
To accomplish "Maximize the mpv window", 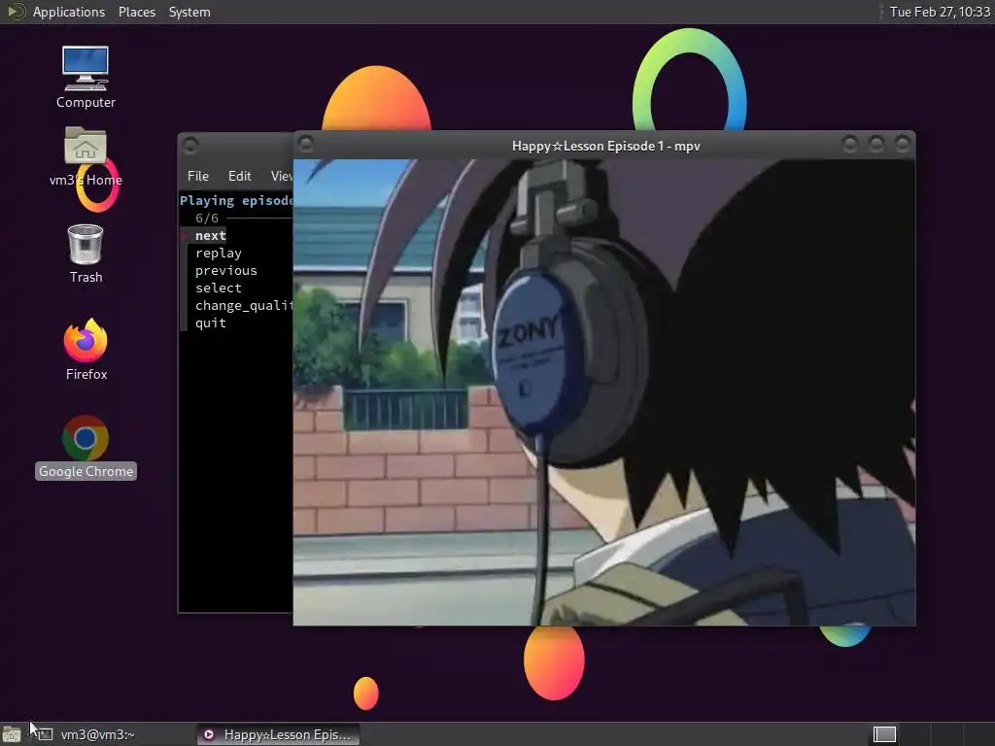I will [875, 145].
